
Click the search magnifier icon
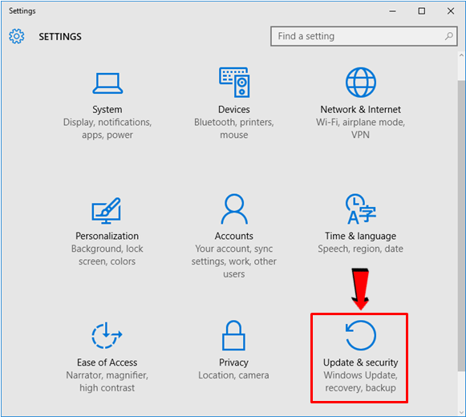(449, 36)
